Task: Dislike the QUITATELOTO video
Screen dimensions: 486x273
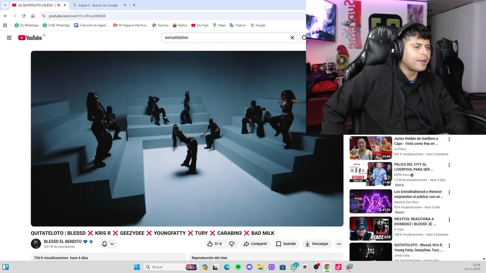Action: (x=232, y=244)
